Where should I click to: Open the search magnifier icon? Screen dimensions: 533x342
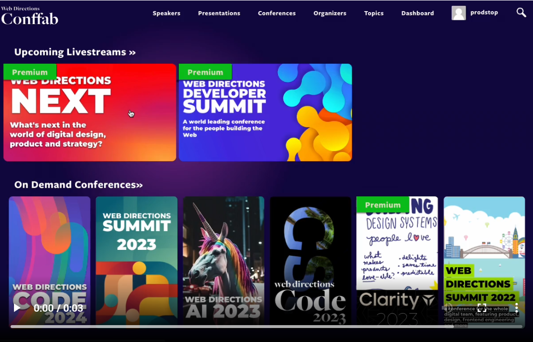(x=521, y=13)
